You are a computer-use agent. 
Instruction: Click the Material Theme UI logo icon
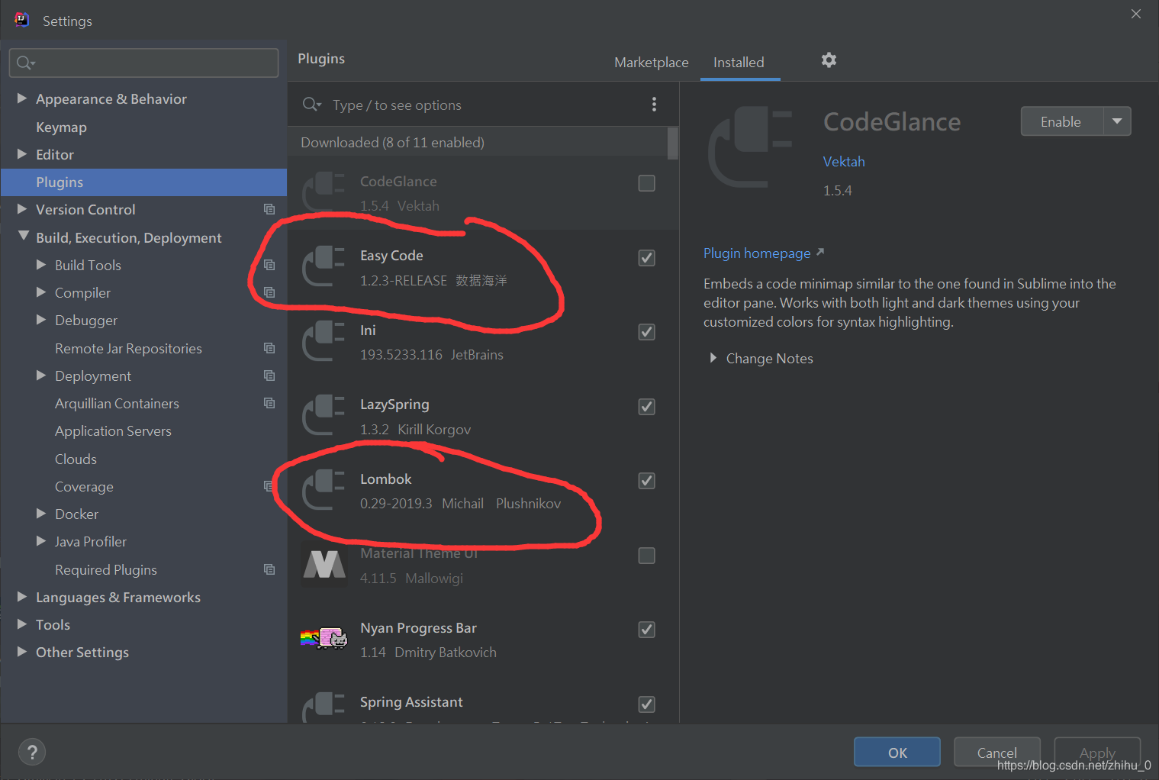click(324, 565)
